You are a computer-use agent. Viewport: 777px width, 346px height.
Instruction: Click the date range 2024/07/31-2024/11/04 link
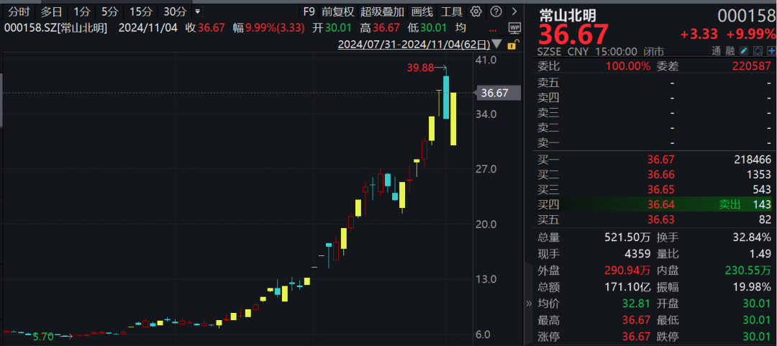(414, 45)
